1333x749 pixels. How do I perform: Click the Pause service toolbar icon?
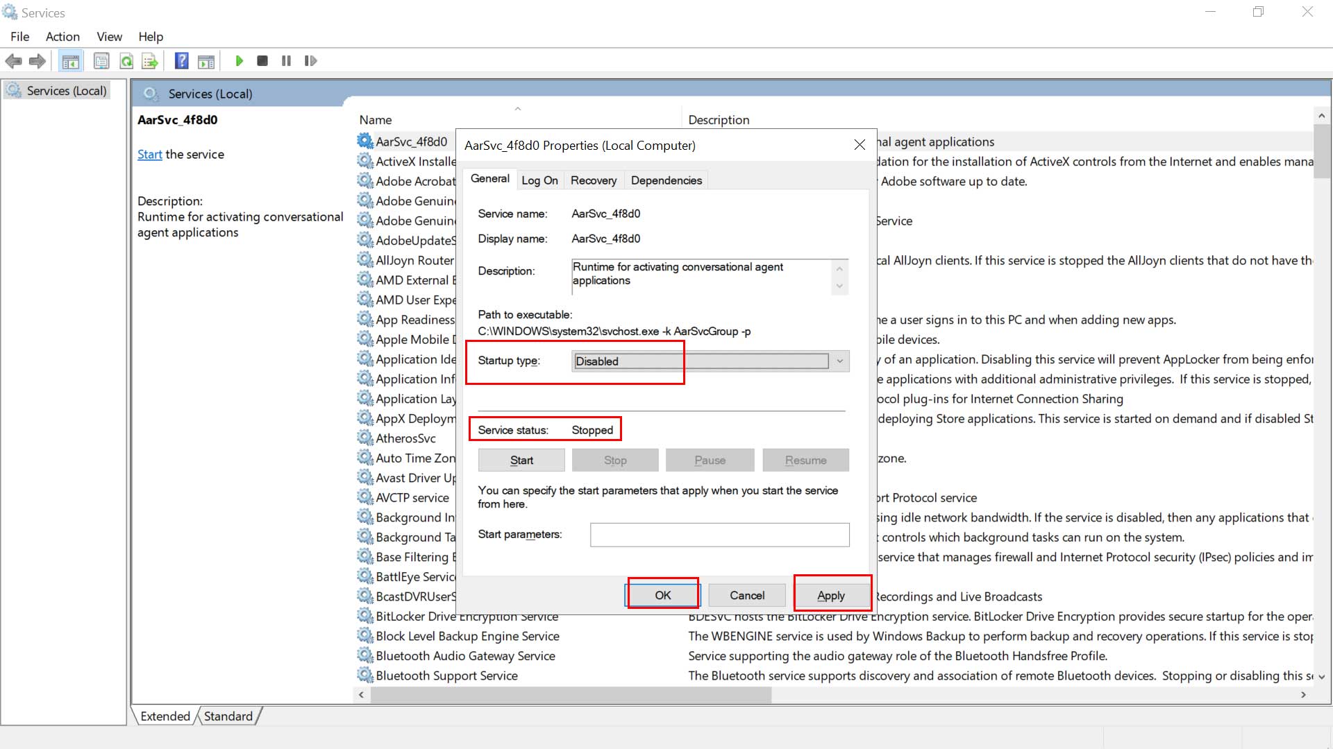pos(287,60)
